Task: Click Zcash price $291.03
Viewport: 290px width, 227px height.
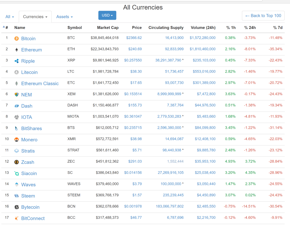Action: [x=135, y=162]
